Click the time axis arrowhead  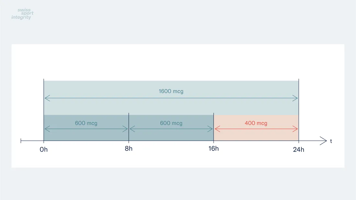(x=323, y=141)
